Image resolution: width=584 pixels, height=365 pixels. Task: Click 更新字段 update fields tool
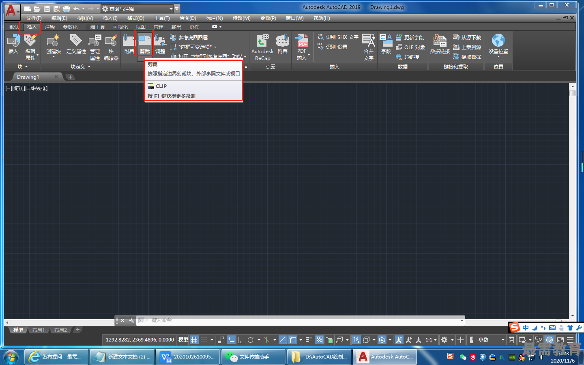pyautogui.click(x=410, y=37)
